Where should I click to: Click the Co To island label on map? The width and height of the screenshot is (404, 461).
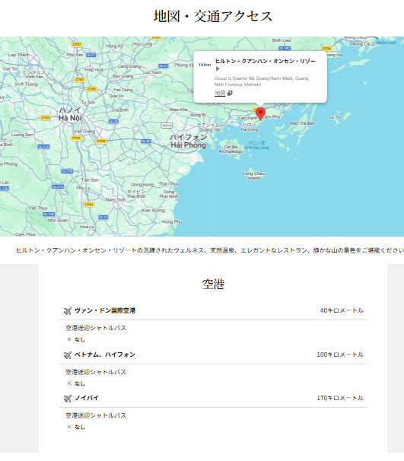click(x=335, y=117)
